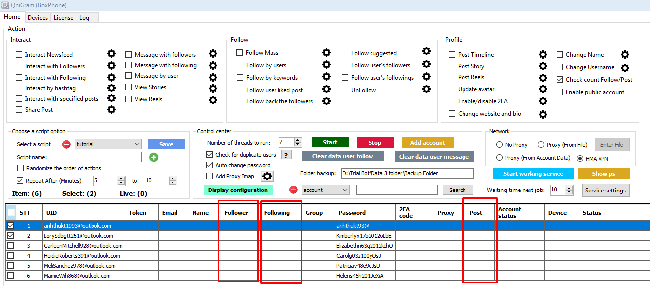
Task: Increase the number of threads spinner
Action: pos(298,140)
